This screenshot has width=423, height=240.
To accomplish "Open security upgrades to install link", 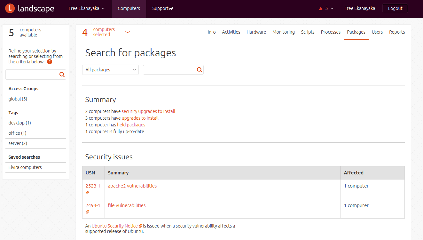I will (x=148, y=111).
